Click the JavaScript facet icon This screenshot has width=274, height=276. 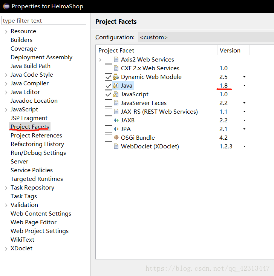pyautogui.click(x=116, y=94)
